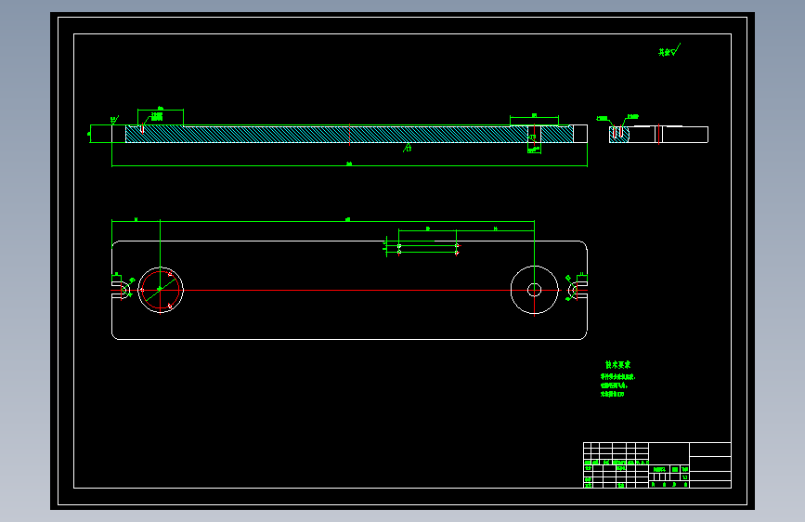Click the first line of the technical requirements notes
805x522 pixels.
tap(617, 376)
